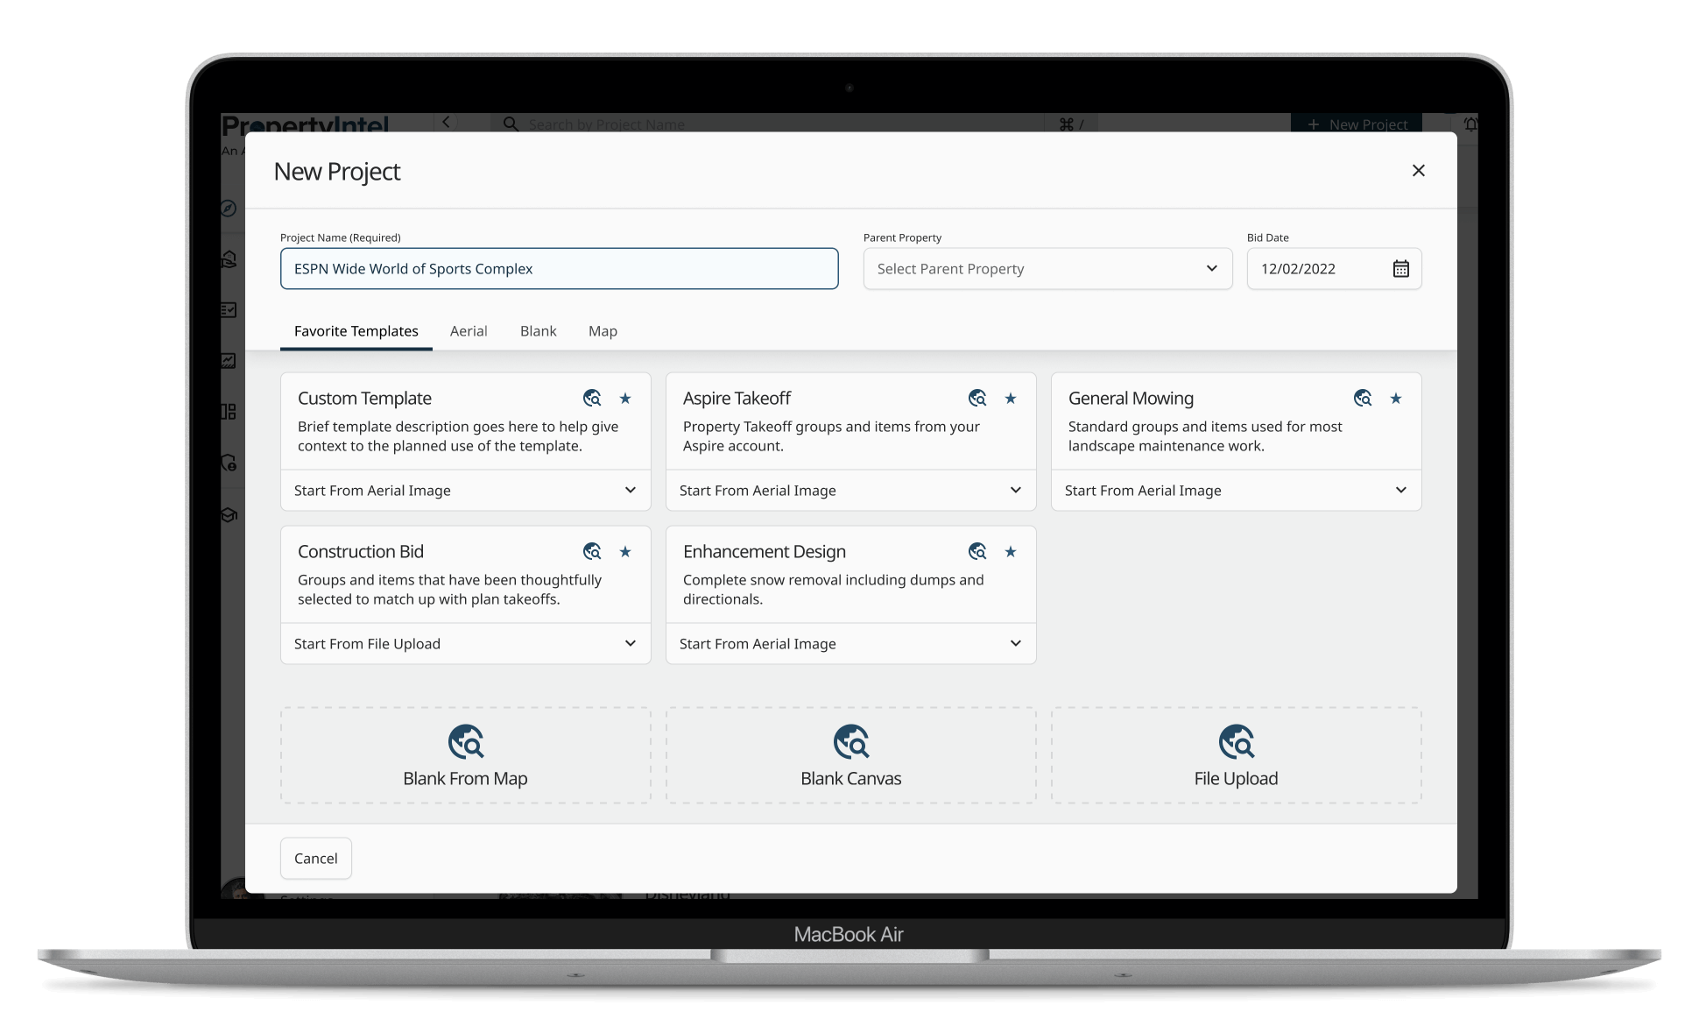Switch to the Map tab
This screenshot has width=1699, height=1012.
[603, 331]
